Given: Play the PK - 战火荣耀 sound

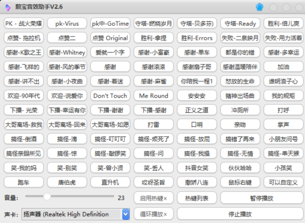Looking at the screenshot, I should (x=24, y=23).
